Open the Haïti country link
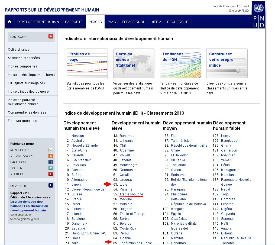Image resolution: width=275 pixels, height=245 pixels. tap(224, 224)
